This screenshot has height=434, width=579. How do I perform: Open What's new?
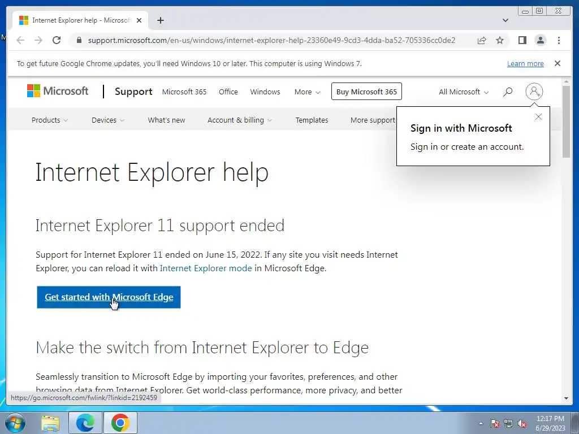tap(167, 120)
